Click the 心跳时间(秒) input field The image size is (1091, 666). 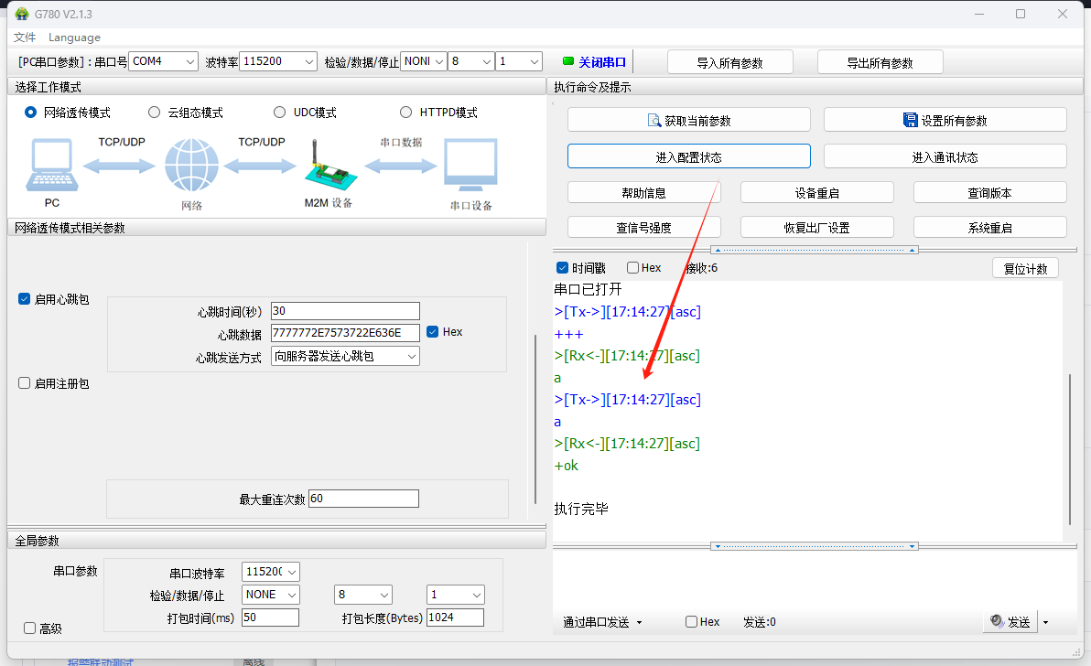pyautogui.click(x=345, y=311)
